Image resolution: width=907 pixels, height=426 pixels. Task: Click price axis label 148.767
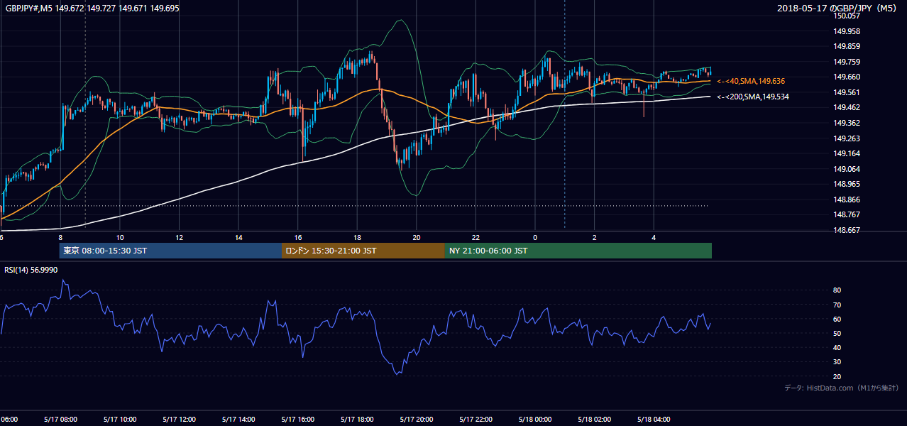(x=847, y=214)
